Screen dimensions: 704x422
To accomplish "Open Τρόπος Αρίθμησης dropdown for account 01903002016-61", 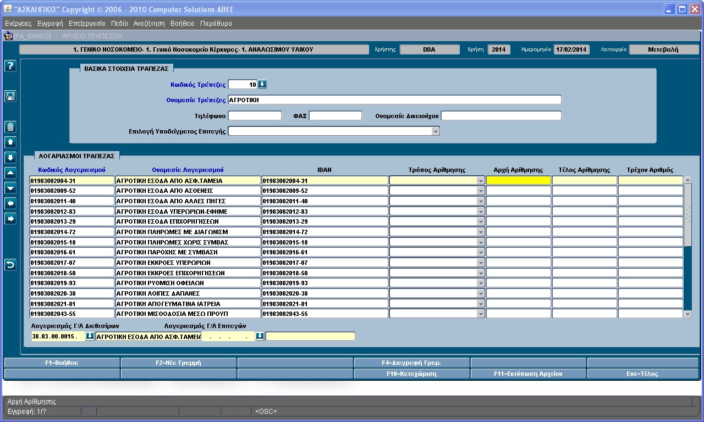I will (x=481, y=252).
